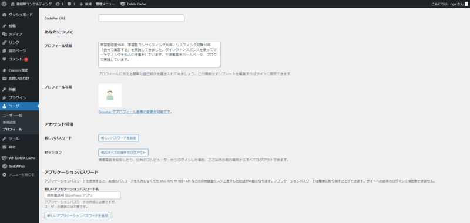Open the WP Fastest Cache menu
Viewport: 470px width, 223px height.
[x=19, y=158]
